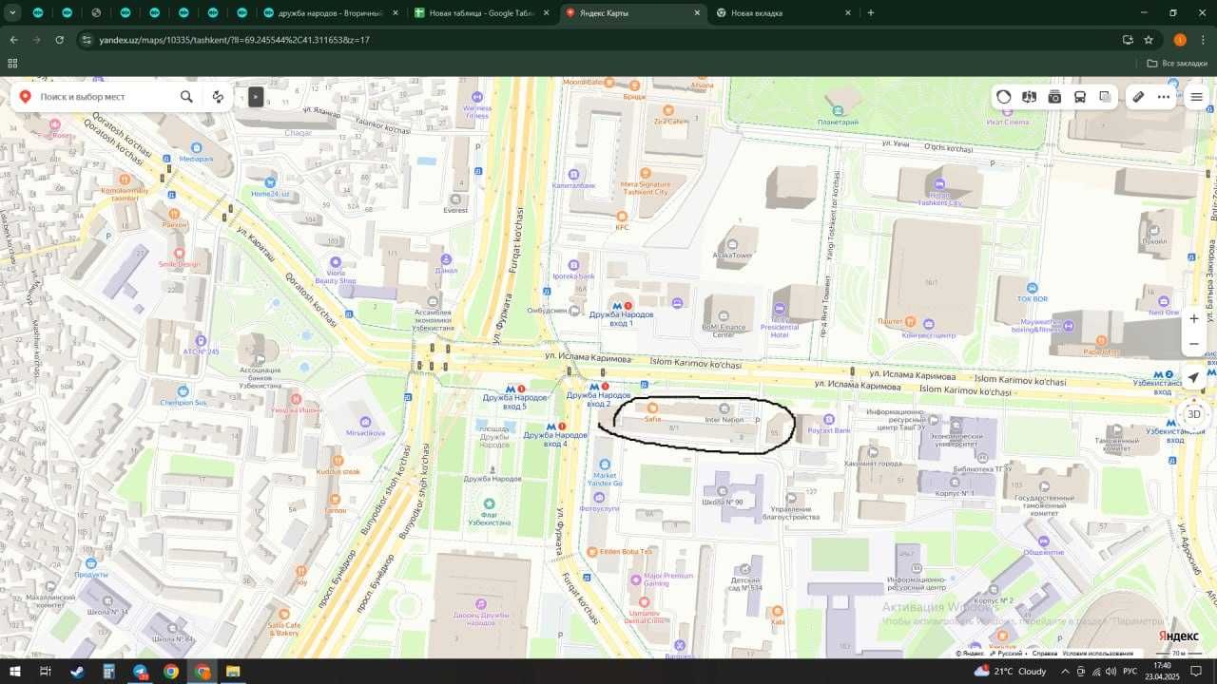Click the Market Yandex Go marker

coord(605,465)
